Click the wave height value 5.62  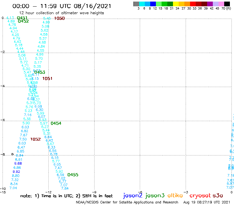tap(45, 30)
